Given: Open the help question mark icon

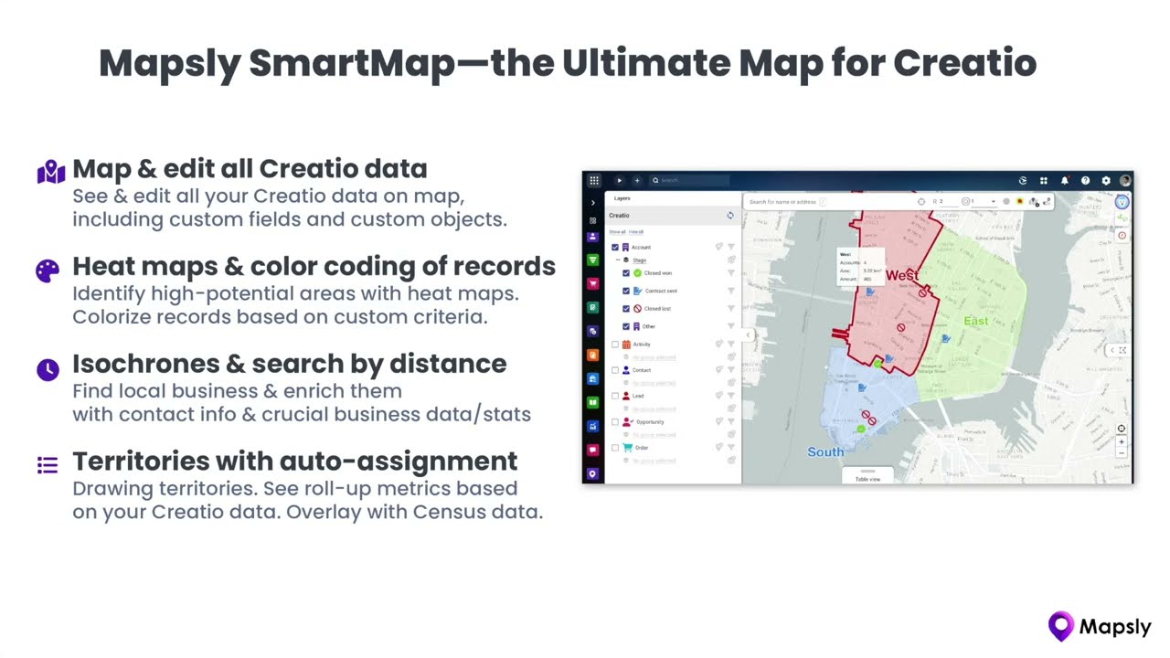Looking at the screenshot, I should pyautogui.click(x=1086, y=180).
